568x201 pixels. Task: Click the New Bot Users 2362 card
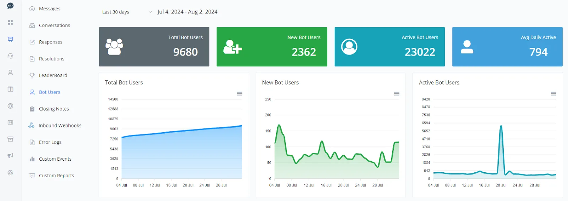click(x=272, y=47)
